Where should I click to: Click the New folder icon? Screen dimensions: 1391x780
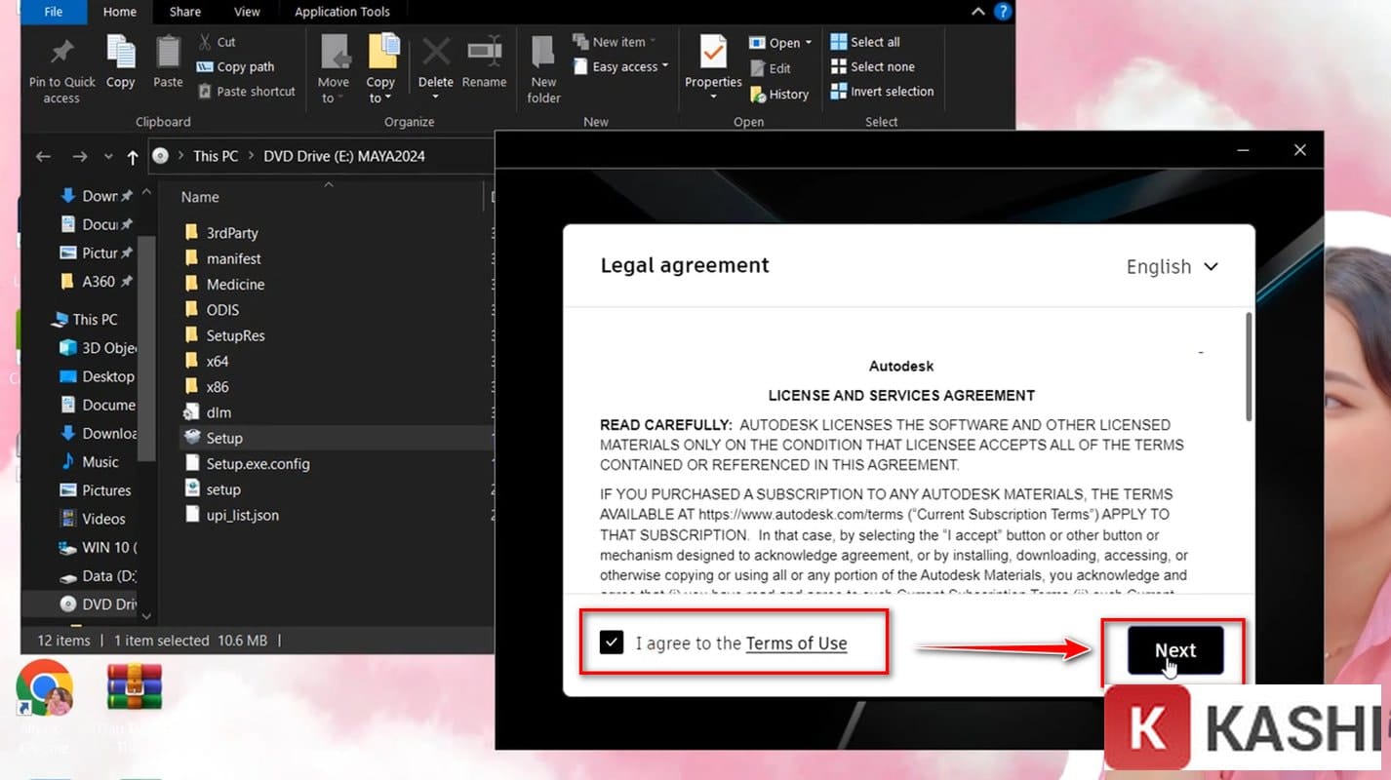click(543, 54)
